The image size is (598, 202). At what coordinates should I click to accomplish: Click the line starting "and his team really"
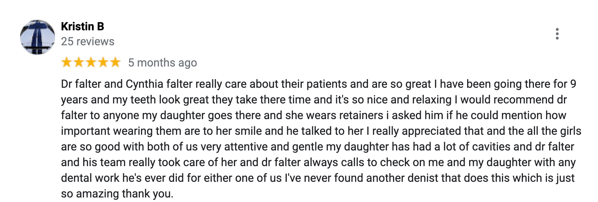pyautogui.click(x=317, y=162)
